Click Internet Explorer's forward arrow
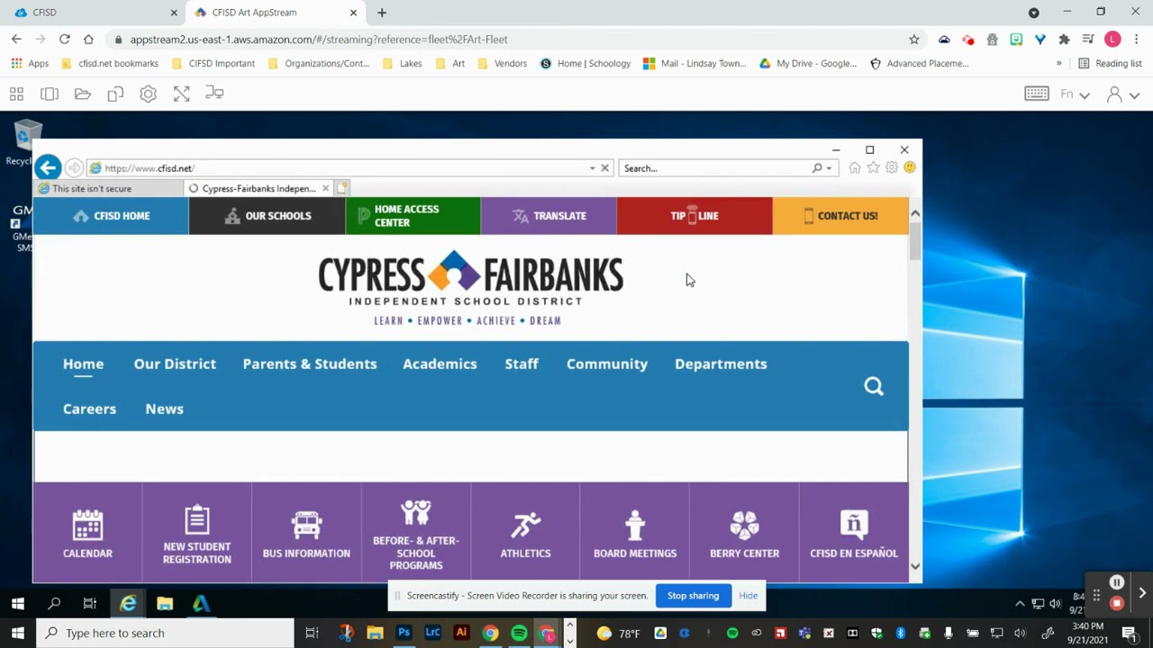 point(74,168)
